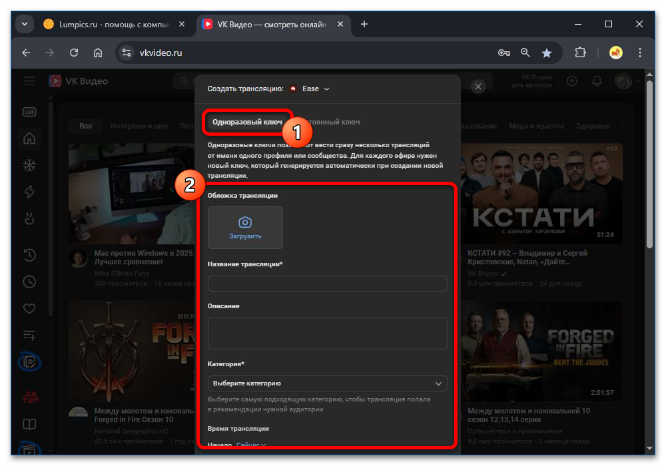The width and height of the screenshot is (666, 466).
Task: Select the Все category chip
Action: (86, 126)
